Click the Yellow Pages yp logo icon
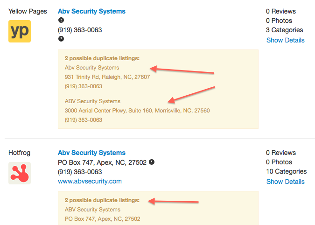This screenshot has height=225, width=315. tap(20, 31)
